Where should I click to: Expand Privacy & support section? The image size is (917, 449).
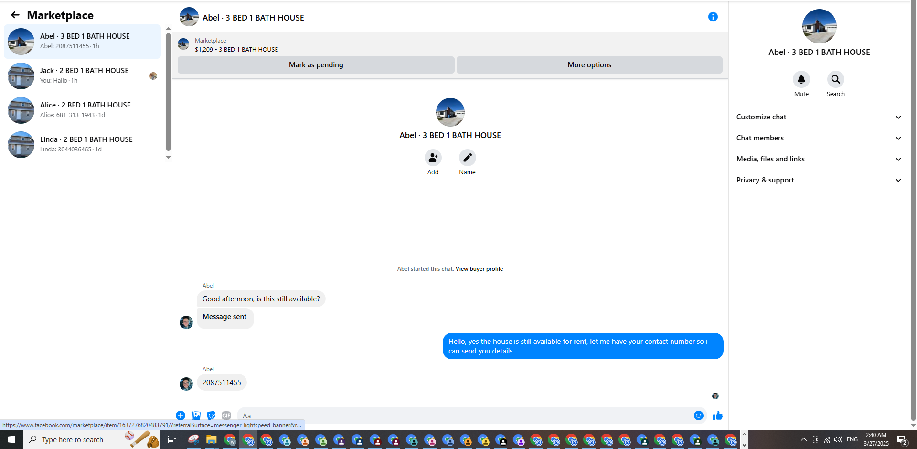click(x=819, y=180)
